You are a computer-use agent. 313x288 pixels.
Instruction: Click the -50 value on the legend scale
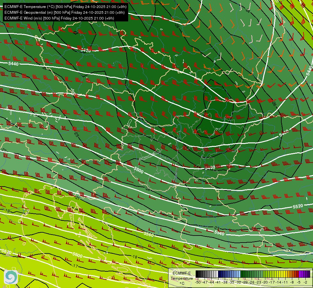click(198, 282)
